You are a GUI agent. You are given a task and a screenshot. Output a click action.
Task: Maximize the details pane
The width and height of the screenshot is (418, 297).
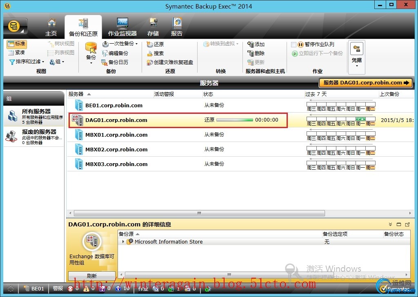pos(399,224)
